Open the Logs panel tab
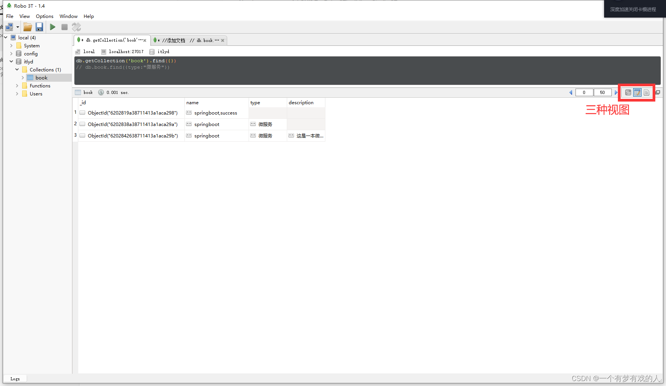This screenshot has width=666, height=386. tap(15, 379)
